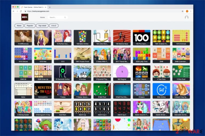Open the 4 Pics 1 Word game

(x=141, y=73)
